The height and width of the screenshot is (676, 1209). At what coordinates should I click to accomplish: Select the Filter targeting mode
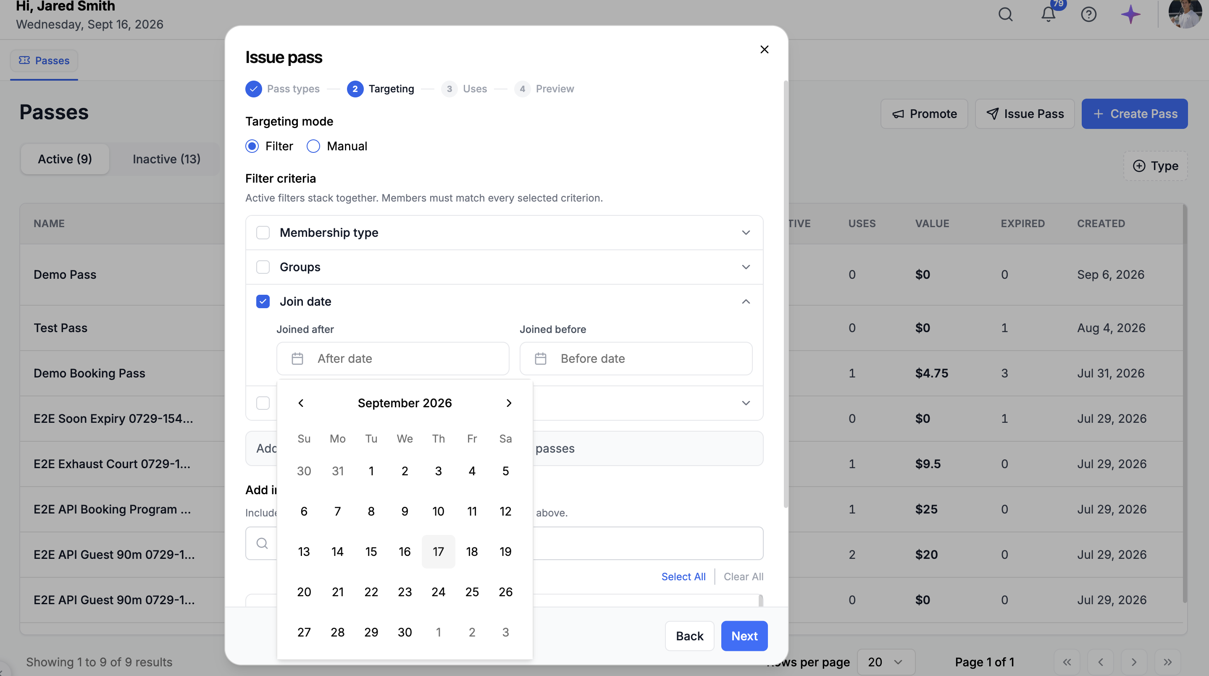(252, 147)
